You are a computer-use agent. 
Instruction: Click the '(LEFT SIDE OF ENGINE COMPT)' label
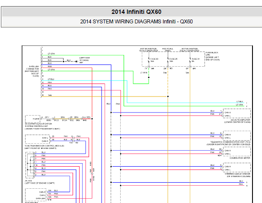pos(40,183)
